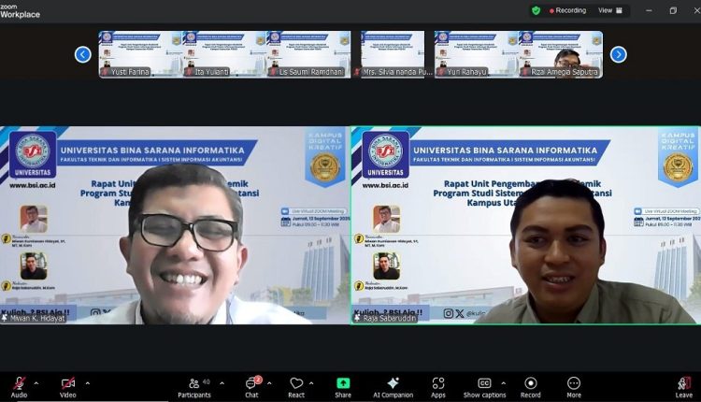
Task: Open the View layout menu
Action: click(609, 10)
